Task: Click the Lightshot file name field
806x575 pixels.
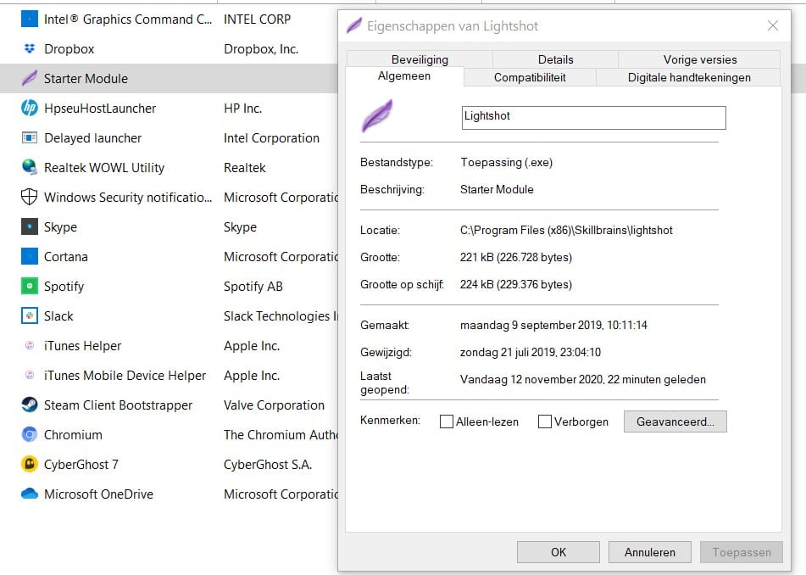Action: click(x=594, y=118)
